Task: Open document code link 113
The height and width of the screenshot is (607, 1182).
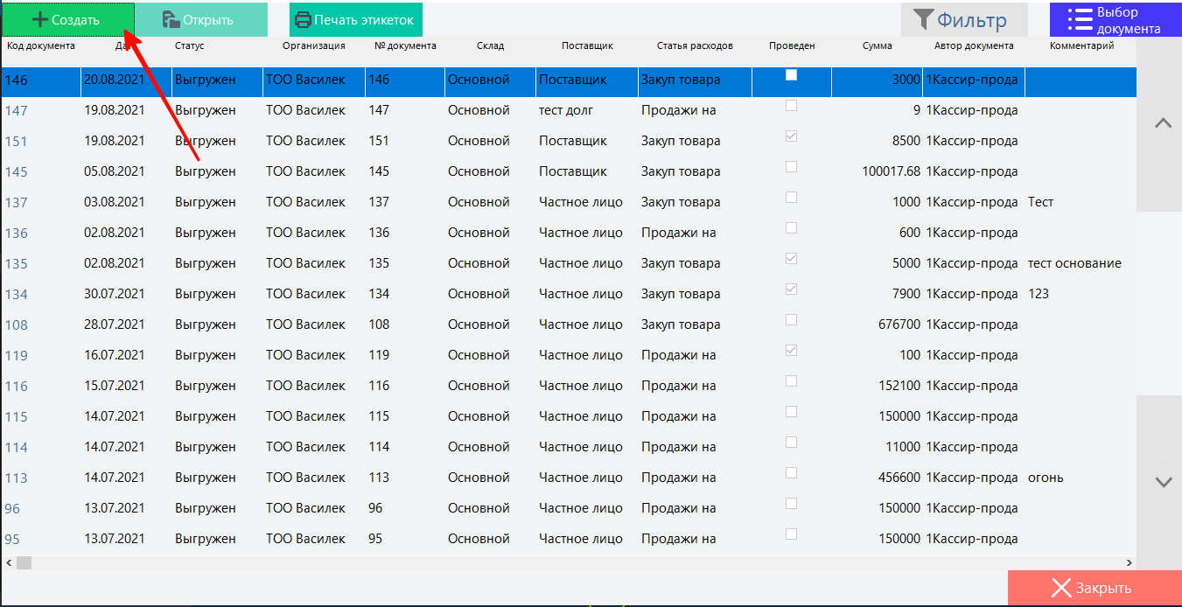Action: 17,478
